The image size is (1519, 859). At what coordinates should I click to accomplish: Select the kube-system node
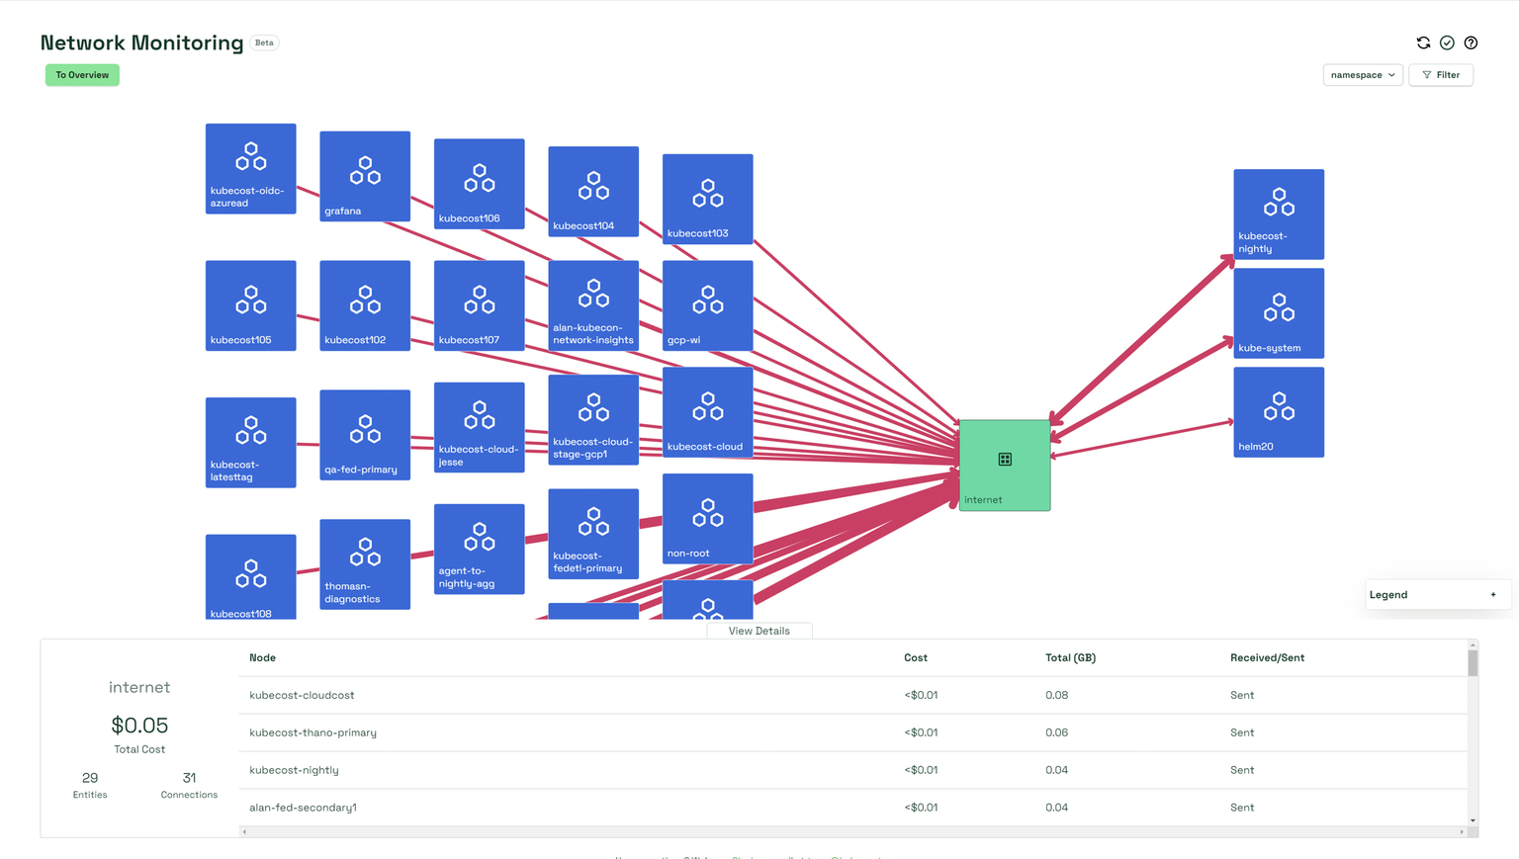pos(1278,312)
